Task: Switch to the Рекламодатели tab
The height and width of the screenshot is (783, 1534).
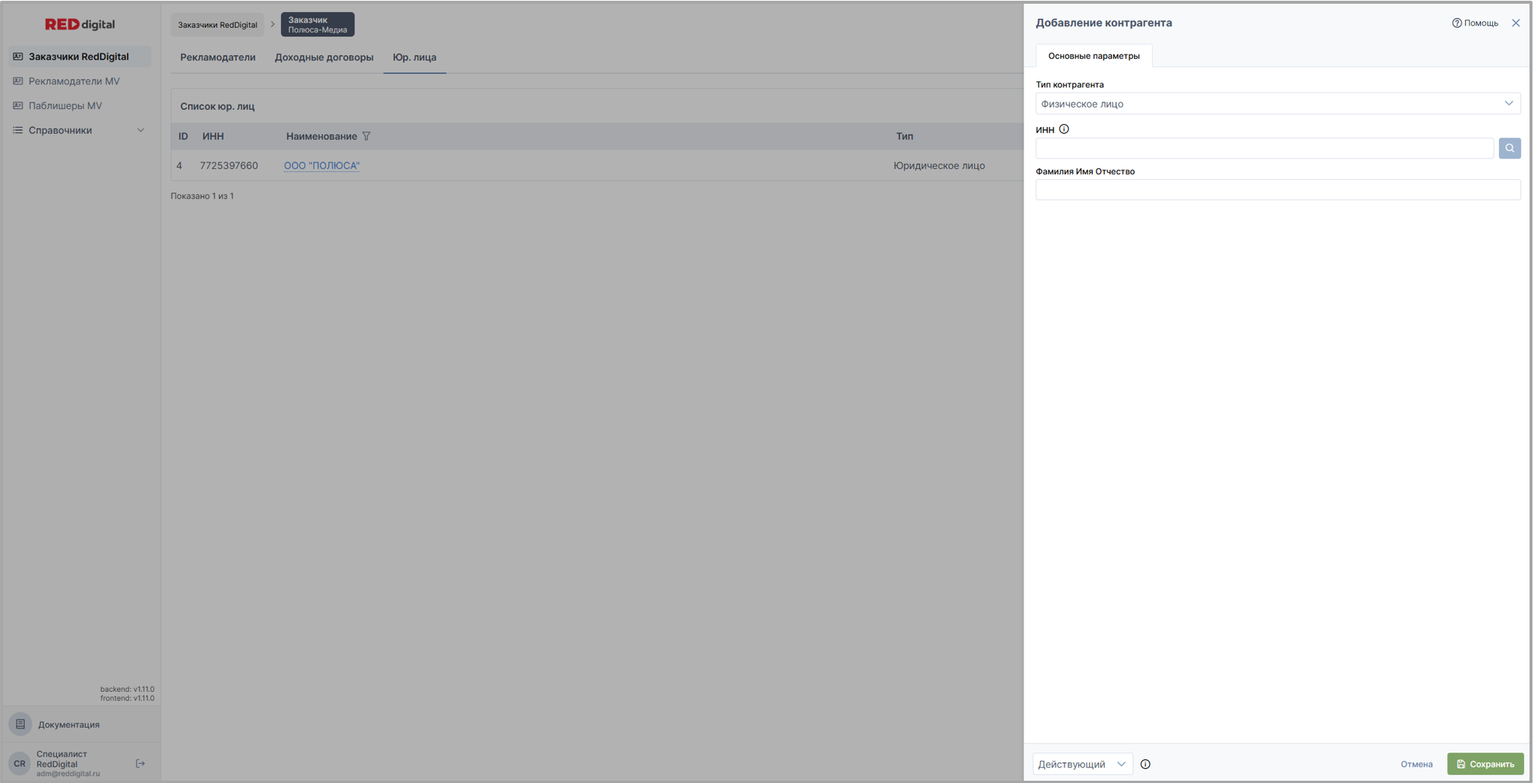Action: click(x=218, y=58)
